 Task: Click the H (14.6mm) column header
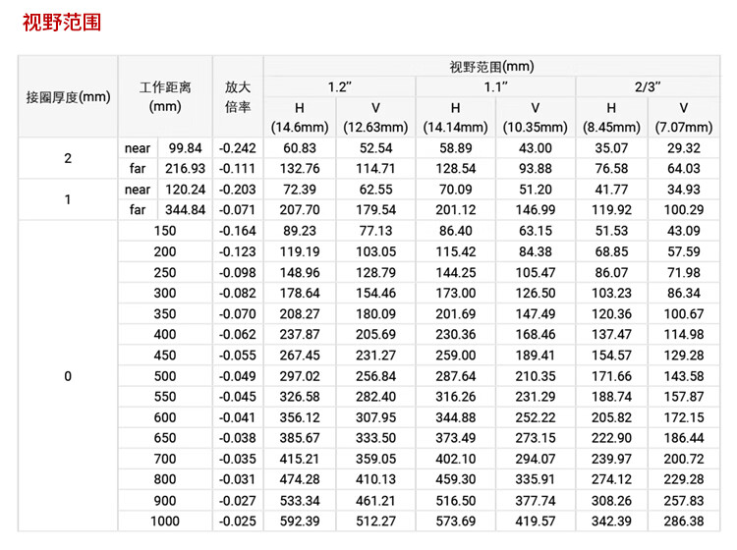click(x=299, y=117)
